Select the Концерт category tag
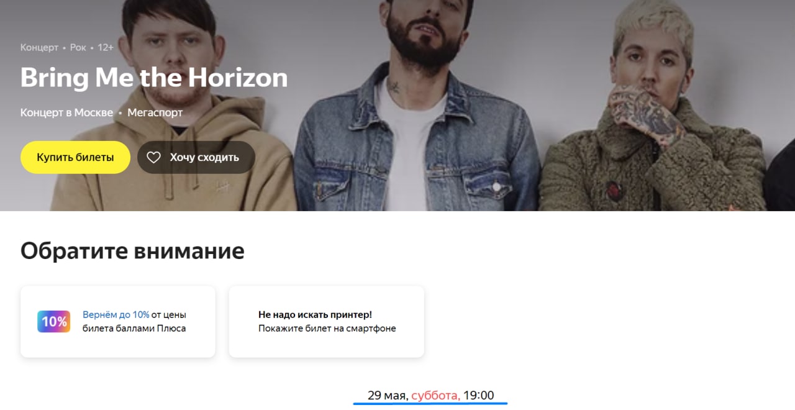Image resolution: width=795 pixels, height=410 pixels. click(39, 47)
